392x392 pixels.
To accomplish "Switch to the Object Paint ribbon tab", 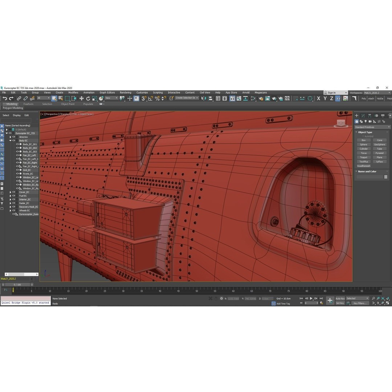I will pos(68,104).
